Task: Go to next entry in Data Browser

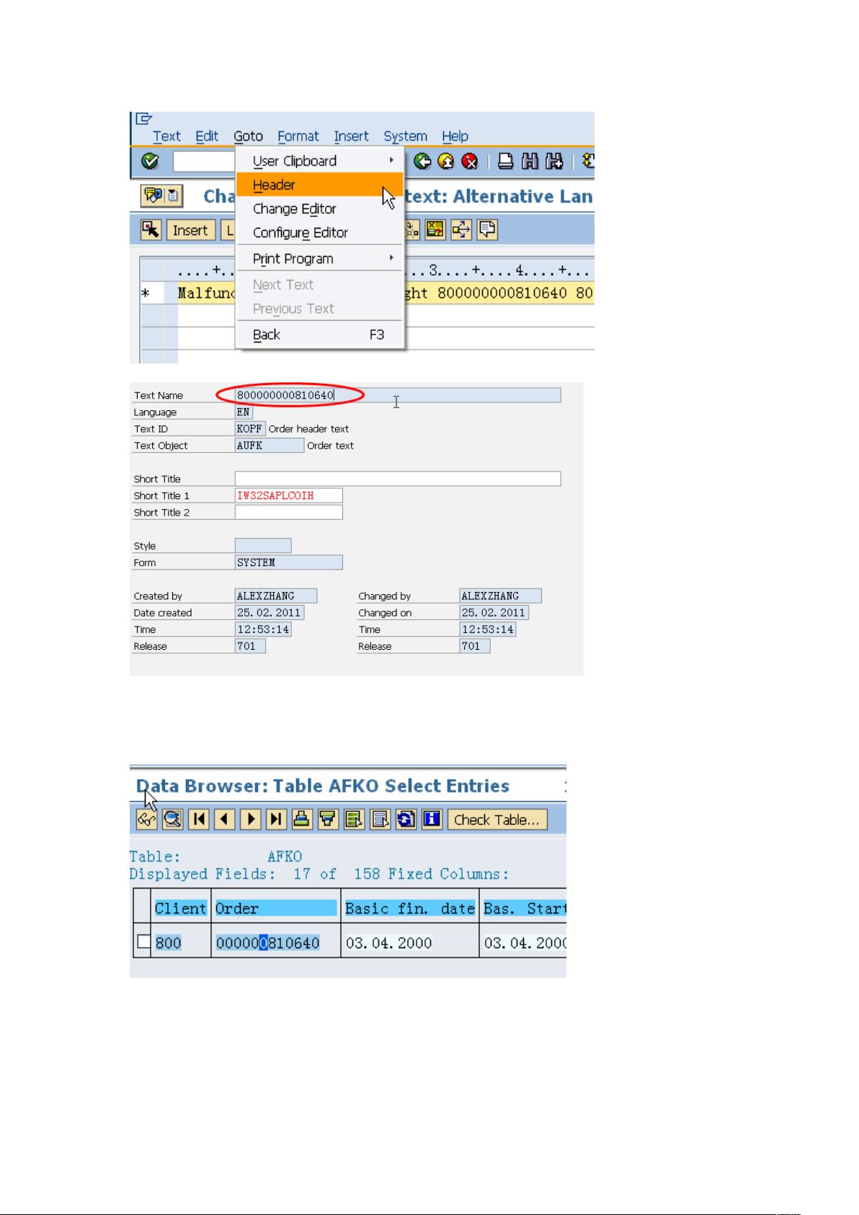Action: [251, 819]
